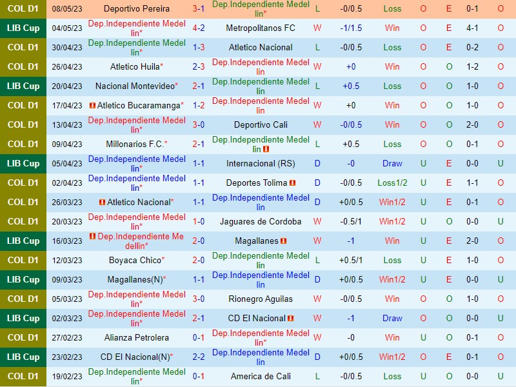Open Internacional (RS) team link

click(261, 164)
